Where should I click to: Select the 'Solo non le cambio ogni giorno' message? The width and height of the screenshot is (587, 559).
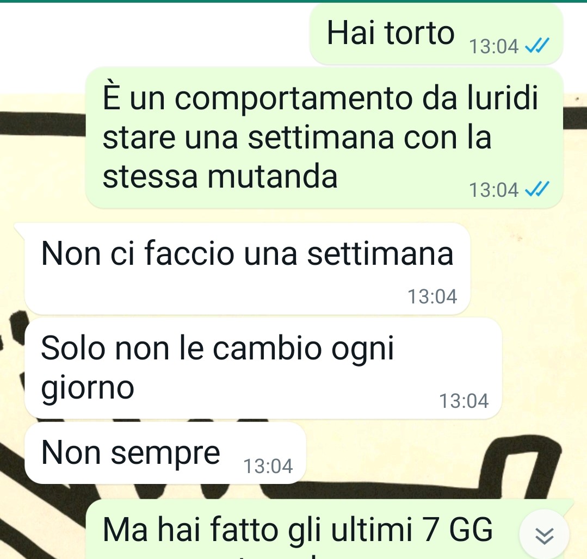[263, 368]
